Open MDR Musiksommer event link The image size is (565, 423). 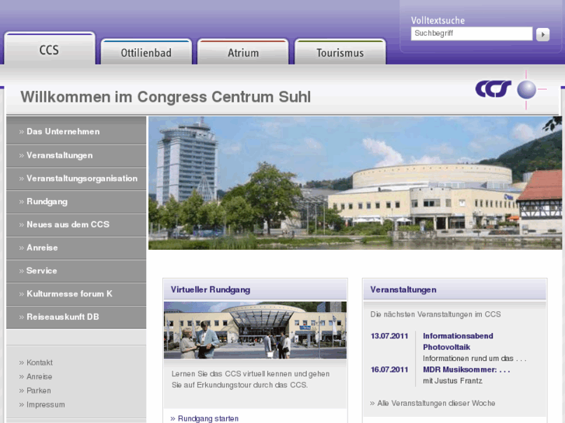(466, 369)
